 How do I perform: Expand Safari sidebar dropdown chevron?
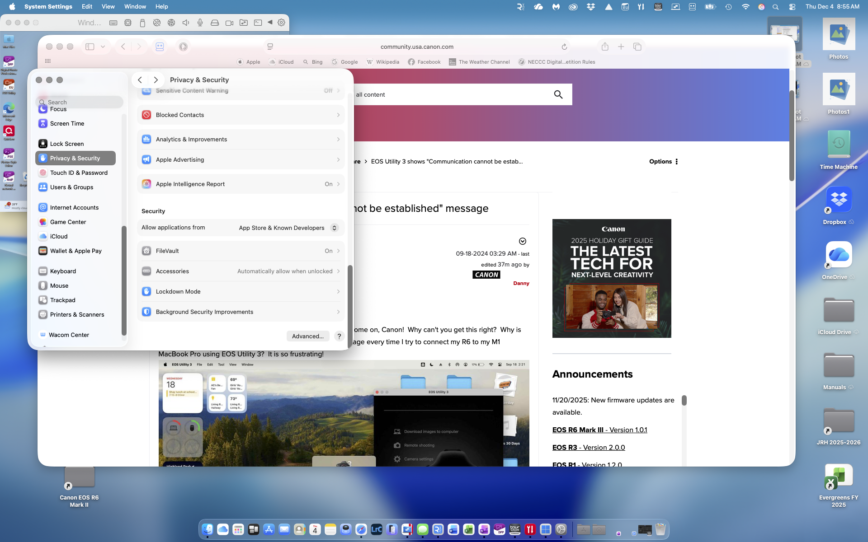coord(103,47)
